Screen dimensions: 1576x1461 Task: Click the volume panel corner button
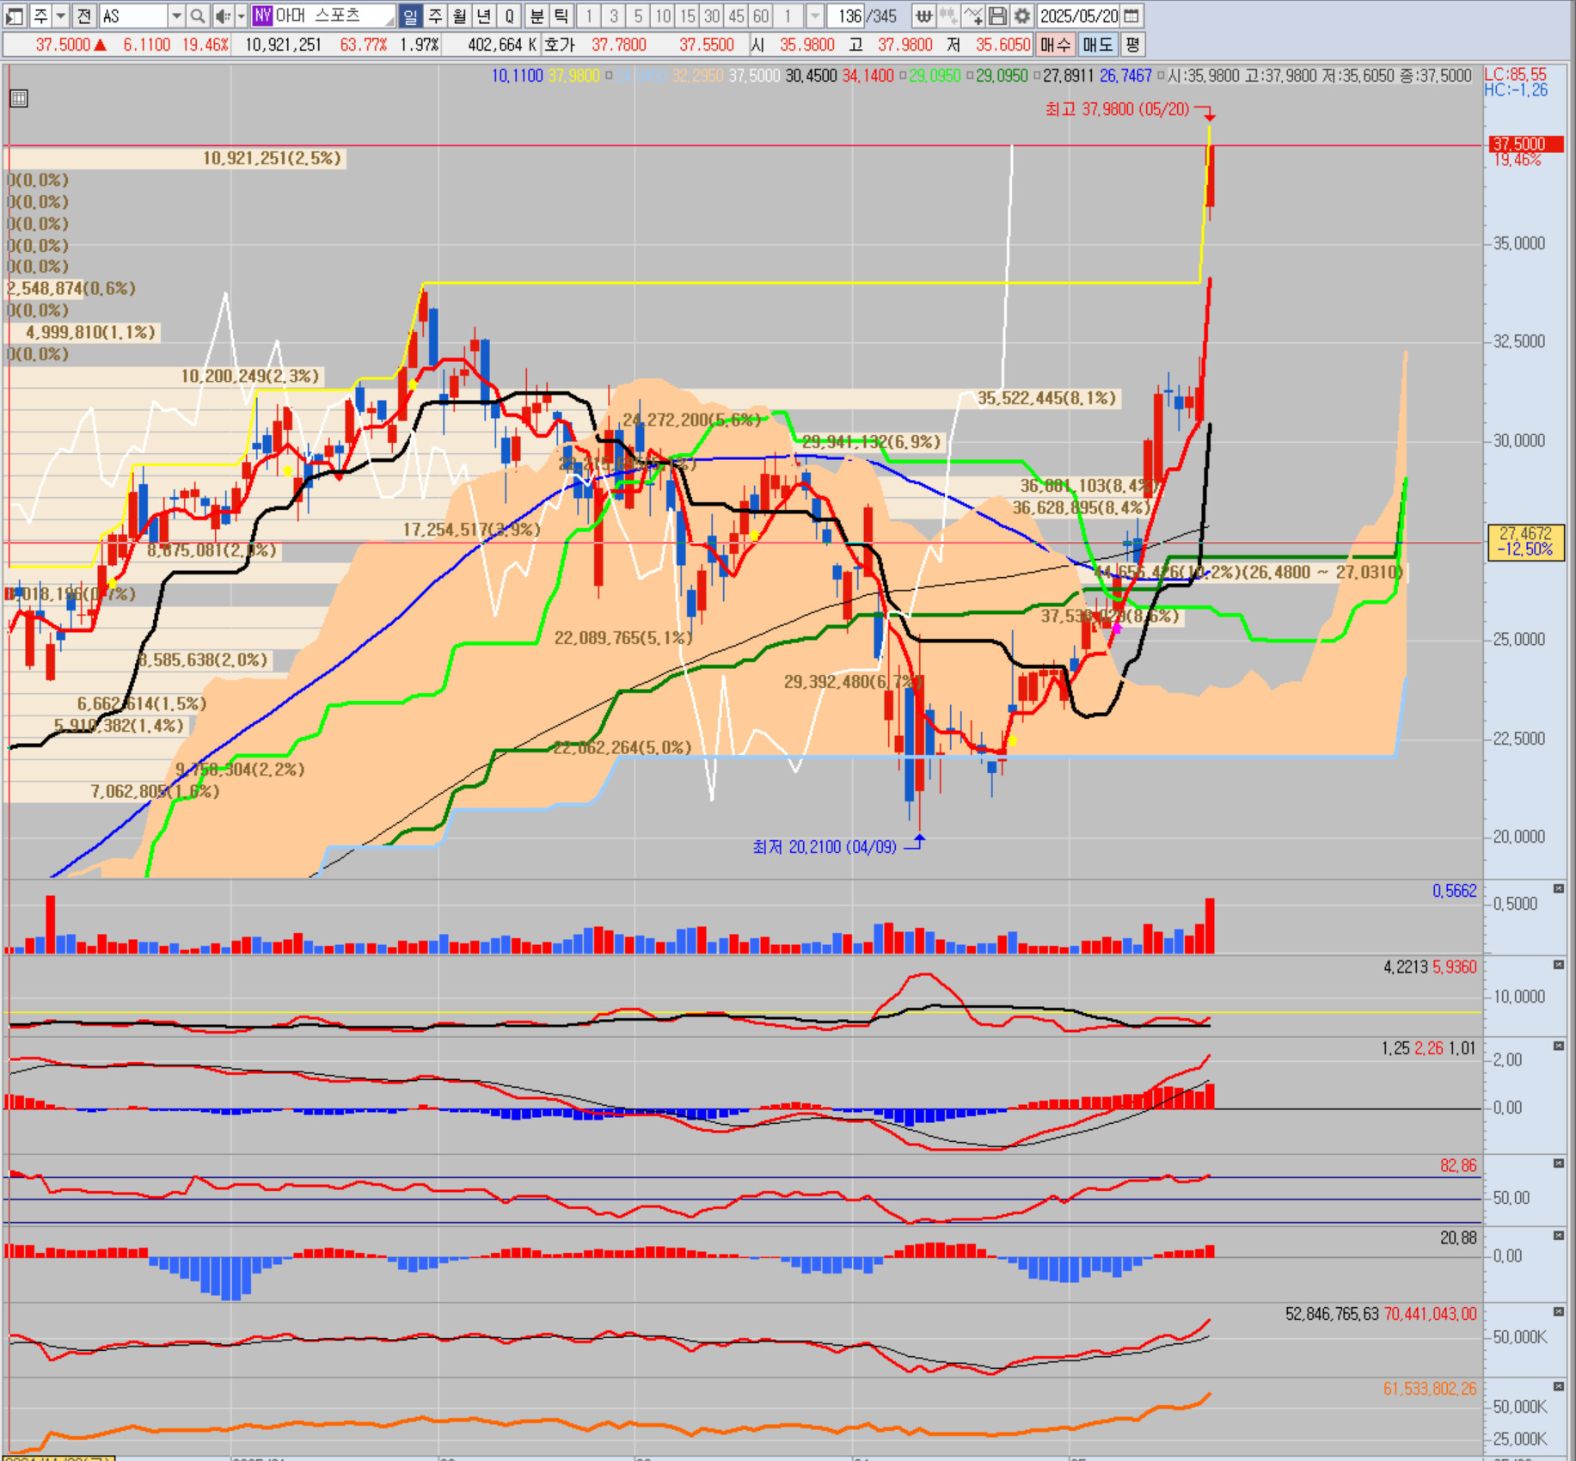pyautogui.click(x=1558, y=888)
